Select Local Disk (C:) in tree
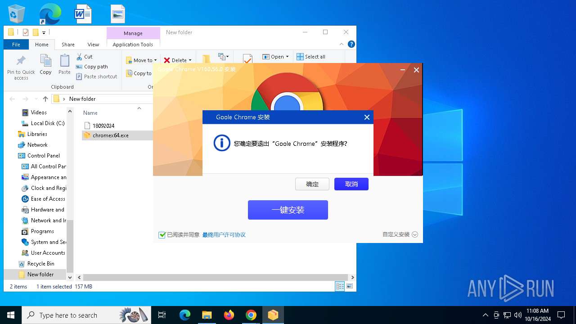Viewport: 576px width, 324px height. point(48,123)
